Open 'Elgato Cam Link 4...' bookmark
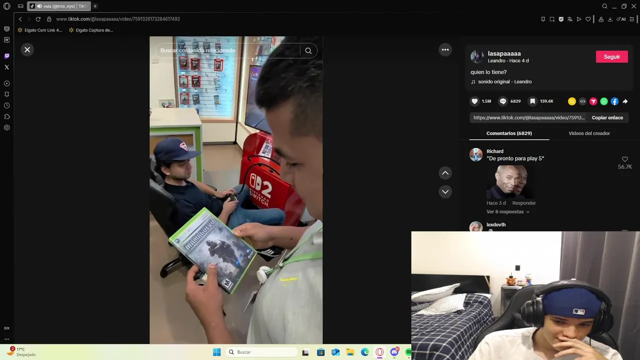640x360 pixels. point(39,30)
